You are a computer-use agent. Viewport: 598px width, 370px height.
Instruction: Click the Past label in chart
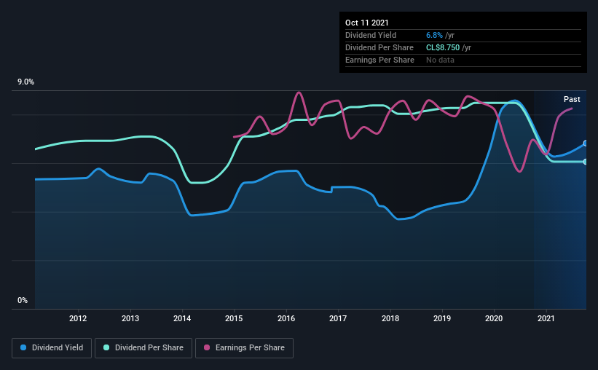coord(572,99)
